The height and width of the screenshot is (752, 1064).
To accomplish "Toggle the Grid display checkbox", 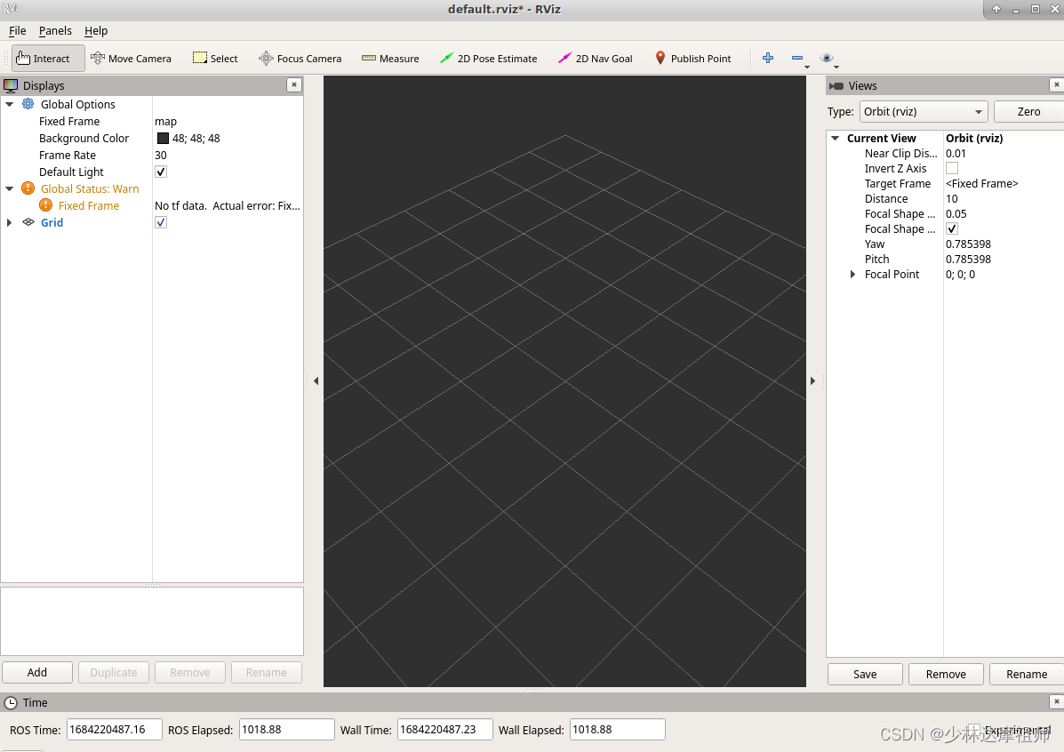I will pos(161,222).
